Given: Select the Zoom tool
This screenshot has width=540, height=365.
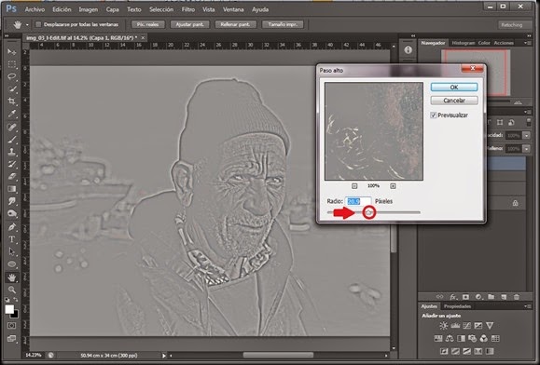Looking at the screenshot, I should pyautogui.click(x=12, y=290).
